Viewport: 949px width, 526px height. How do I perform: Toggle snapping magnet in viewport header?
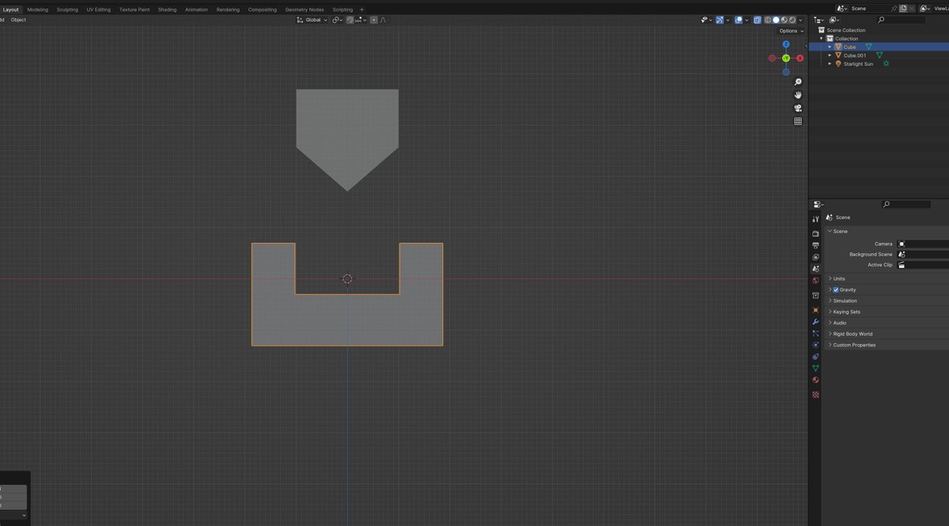pyautogui.click(x=350, y=19)
